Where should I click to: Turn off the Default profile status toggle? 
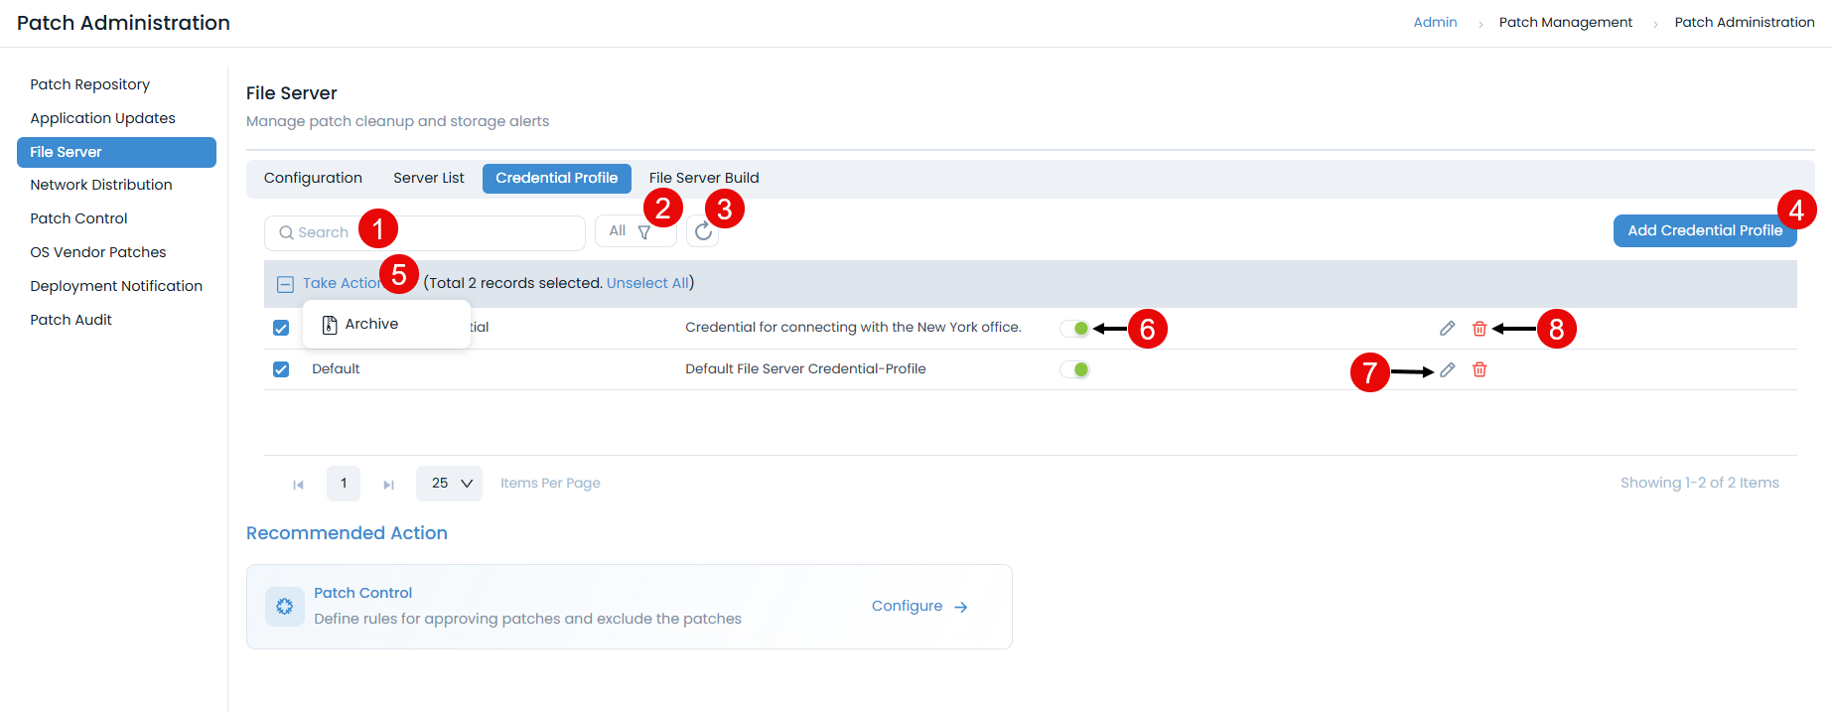click(1074, 369)
